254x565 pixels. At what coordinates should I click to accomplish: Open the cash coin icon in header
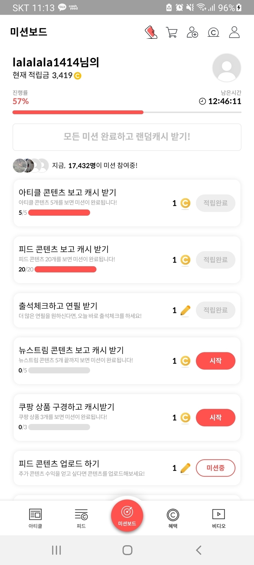213,32
